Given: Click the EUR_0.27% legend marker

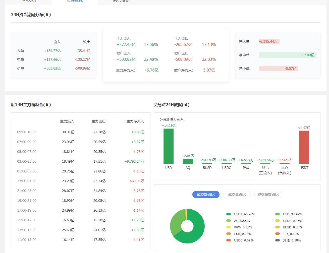Looking at the screenshot, I should 229,234.
